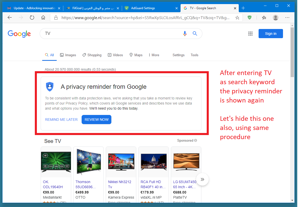Click the €688.00 price

(180, 192)
